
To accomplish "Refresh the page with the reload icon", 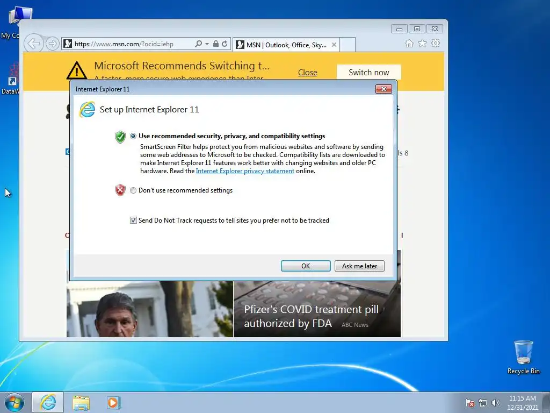I will tap(225, 44).
